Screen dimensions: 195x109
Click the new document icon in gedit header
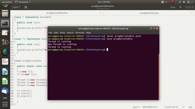point(26,7)
